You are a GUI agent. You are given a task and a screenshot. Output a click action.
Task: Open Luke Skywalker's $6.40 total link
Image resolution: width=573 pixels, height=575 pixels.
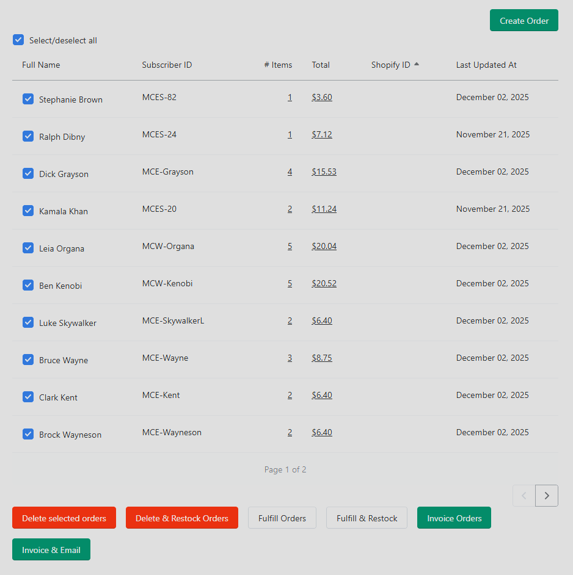point(322,320)
